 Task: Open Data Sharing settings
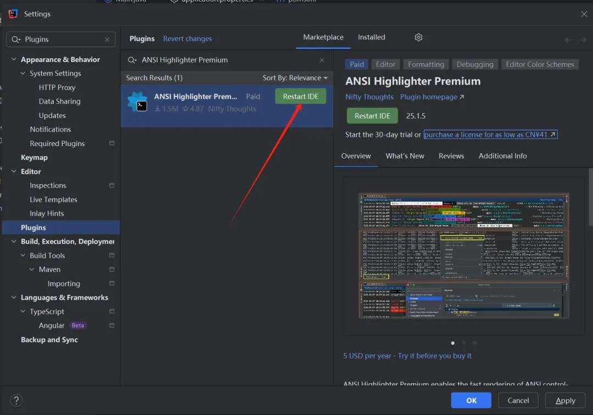(x=59, y=102)
